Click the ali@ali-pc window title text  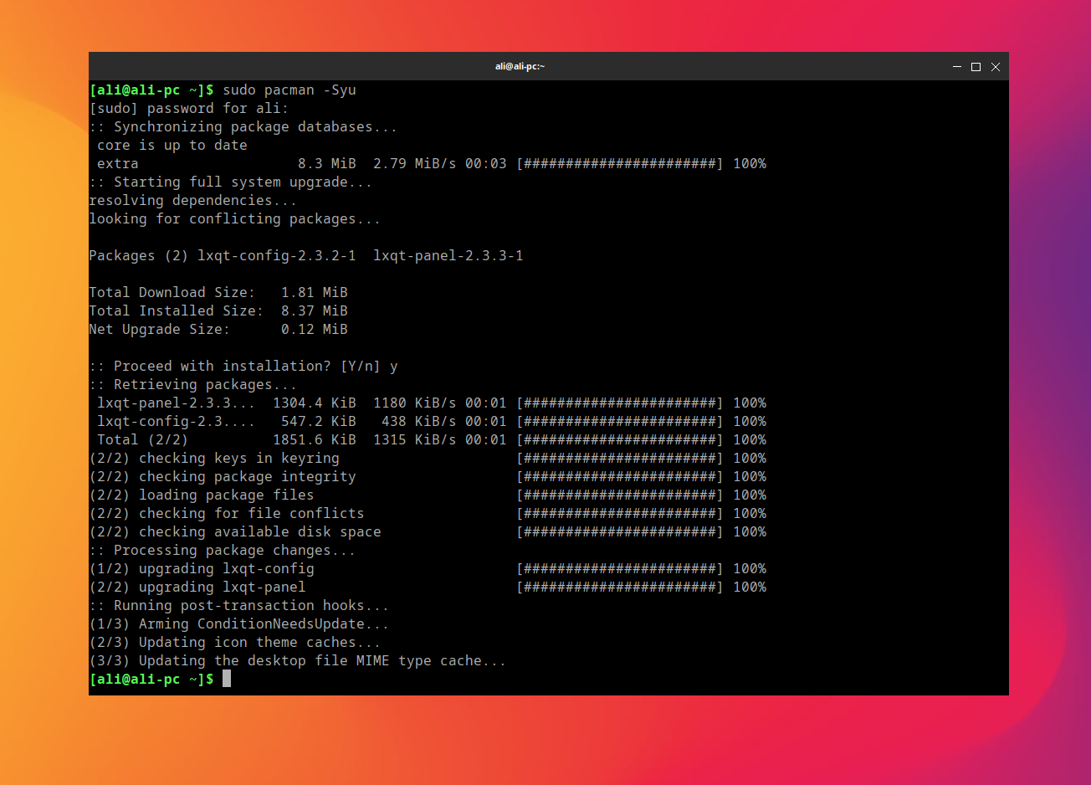click(x=520, y=67)
